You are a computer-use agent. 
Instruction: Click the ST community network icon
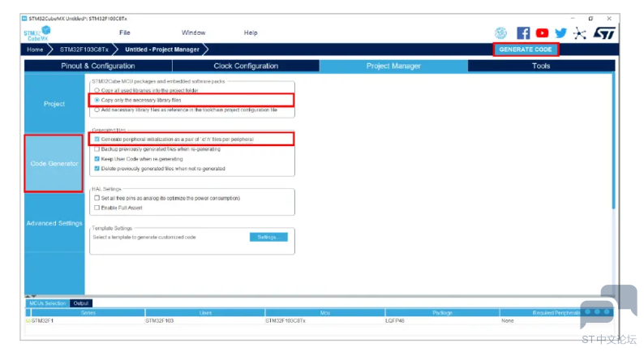click(579, 33)
